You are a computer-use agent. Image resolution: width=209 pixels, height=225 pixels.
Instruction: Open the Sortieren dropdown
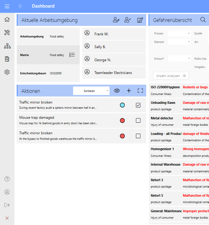click(91, 91)
